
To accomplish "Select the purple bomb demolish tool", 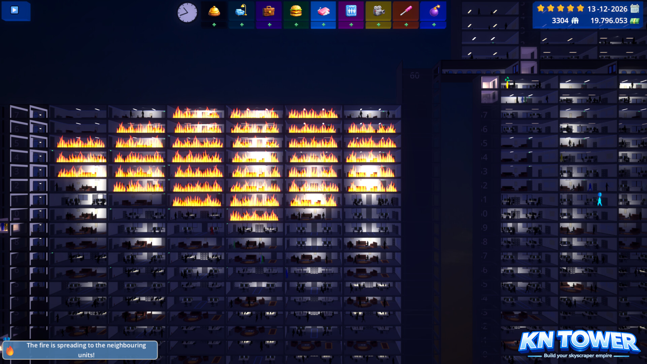I will [434, 11].
